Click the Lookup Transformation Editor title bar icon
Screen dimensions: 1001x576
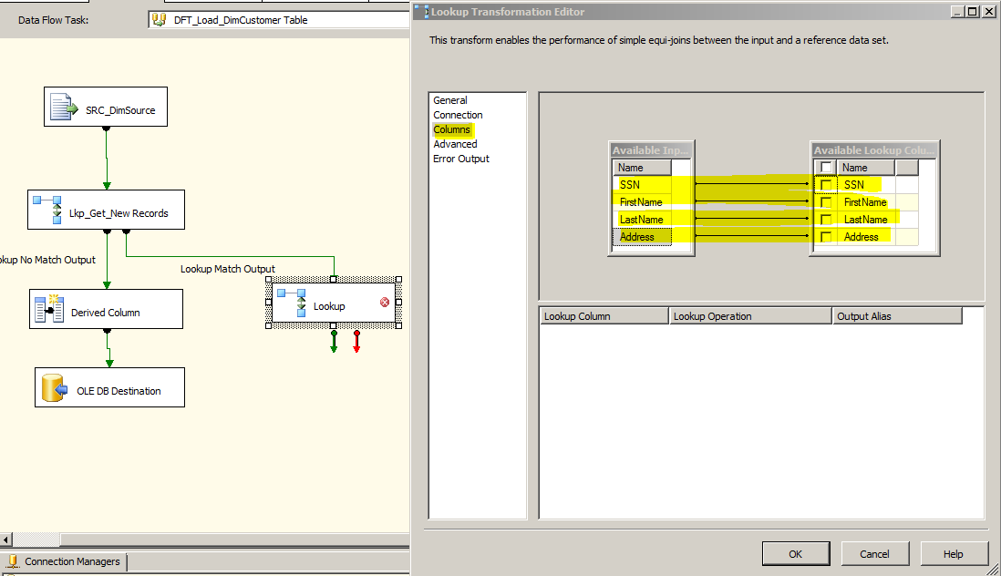[x=422, y=11]
